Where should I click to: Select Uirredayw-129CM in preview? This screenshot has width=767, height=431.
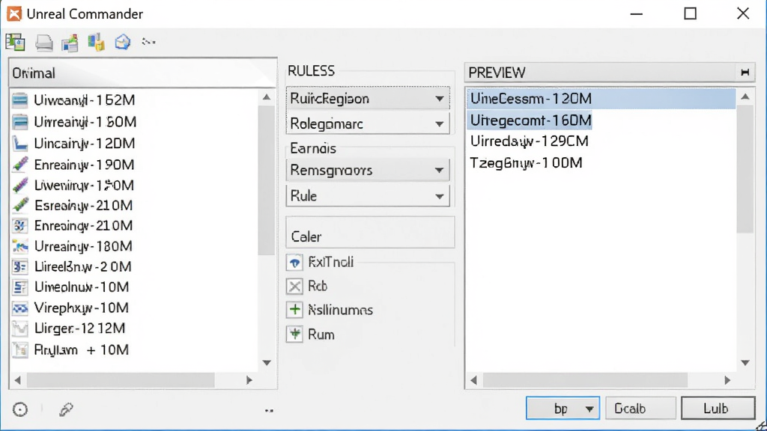click(530, 141)
